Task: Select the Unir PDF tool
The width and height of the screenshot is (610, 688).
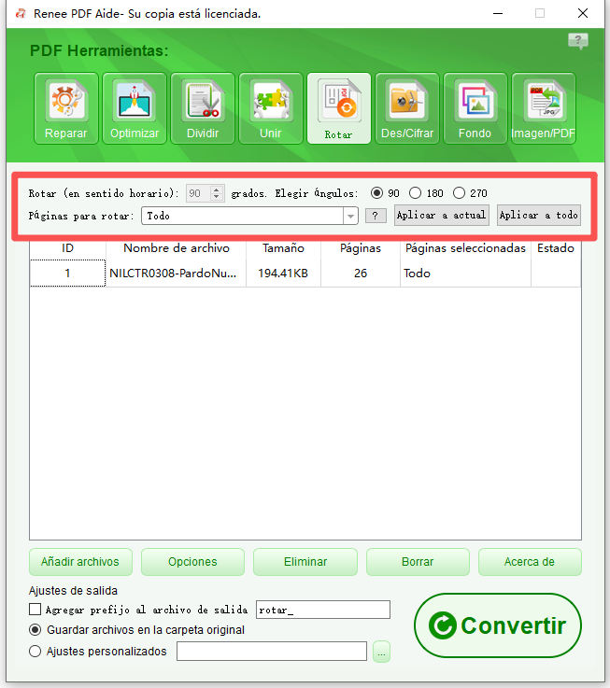Action: tap(271, 108)
